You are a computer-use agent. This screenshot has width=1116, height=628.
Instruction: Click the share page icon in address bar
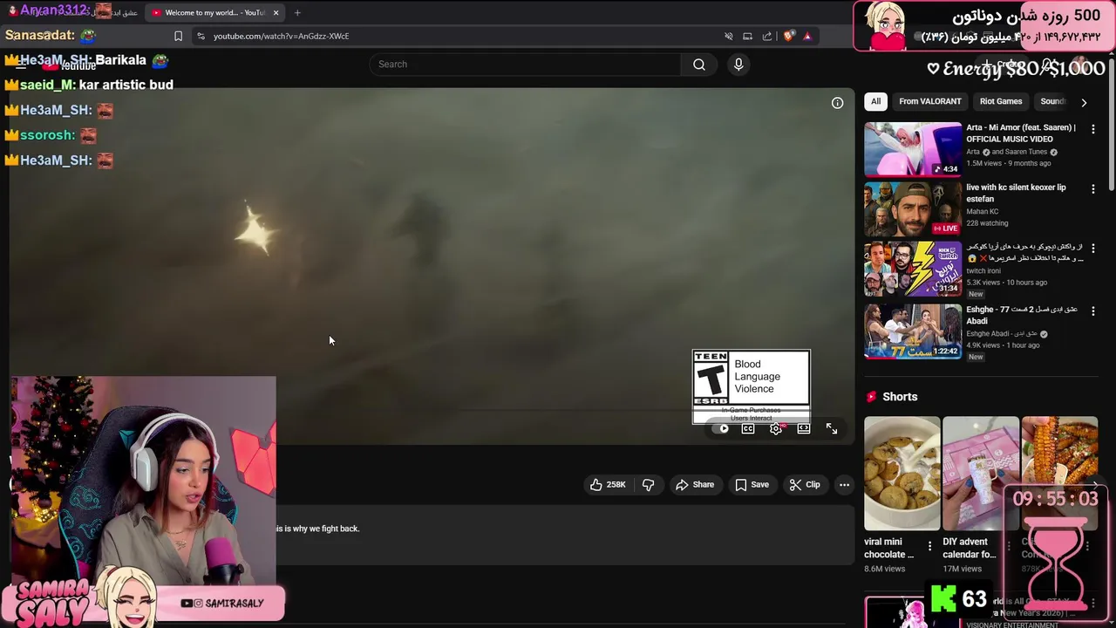point(767,37)
